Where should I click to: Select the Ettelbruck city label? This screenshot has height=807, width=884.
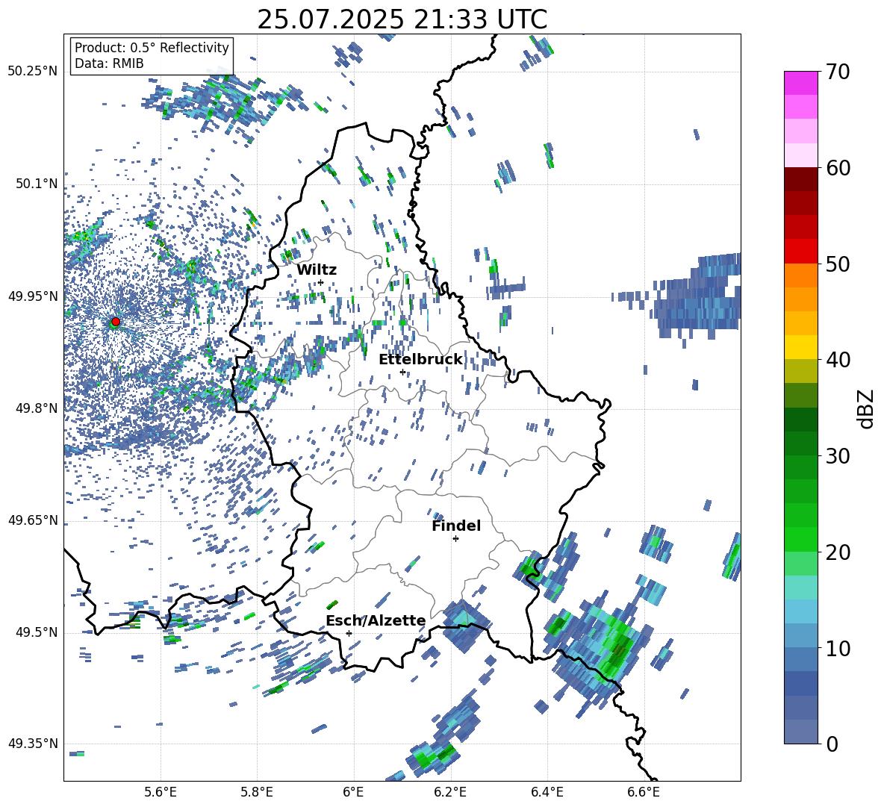pyautogui.click(x=420, y=360)
